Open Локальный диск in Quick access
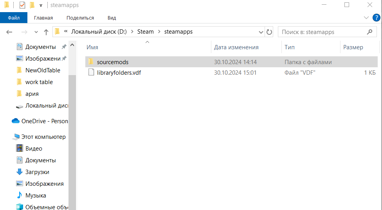 (x=46, y=106)
